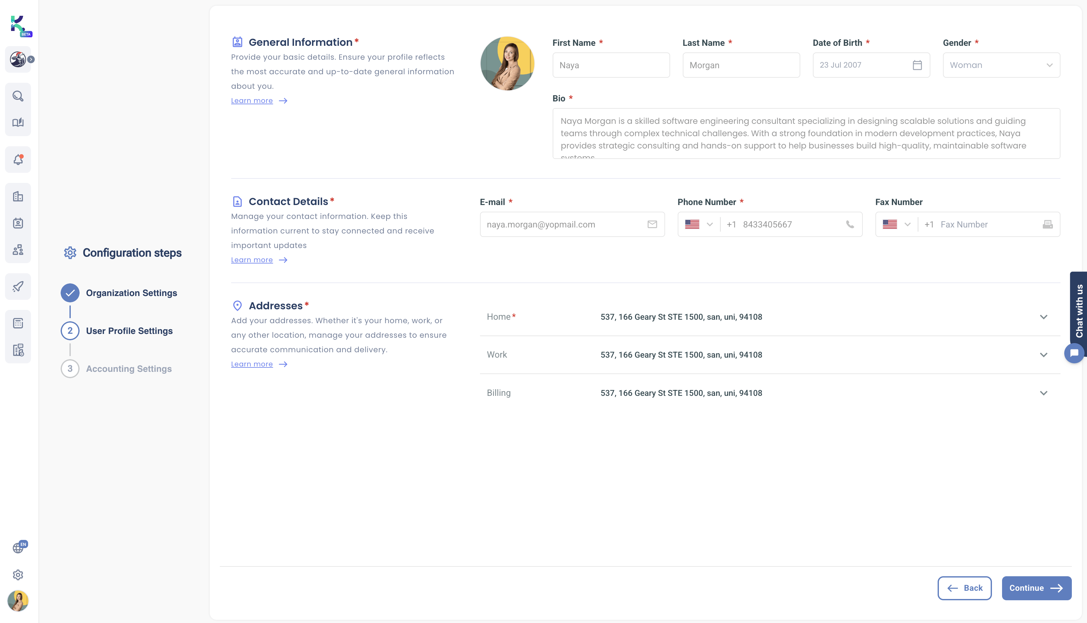Click Continue to proceed

(x=1036, y=588)
